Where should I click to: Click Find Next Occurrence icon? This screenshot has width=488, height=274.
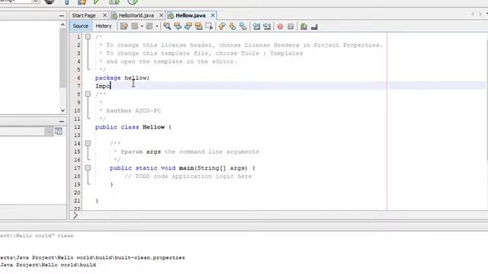click(x=188, y=27)
